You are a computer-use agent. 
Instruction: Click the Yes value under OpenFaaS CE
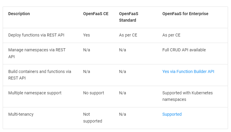[87, 35]
